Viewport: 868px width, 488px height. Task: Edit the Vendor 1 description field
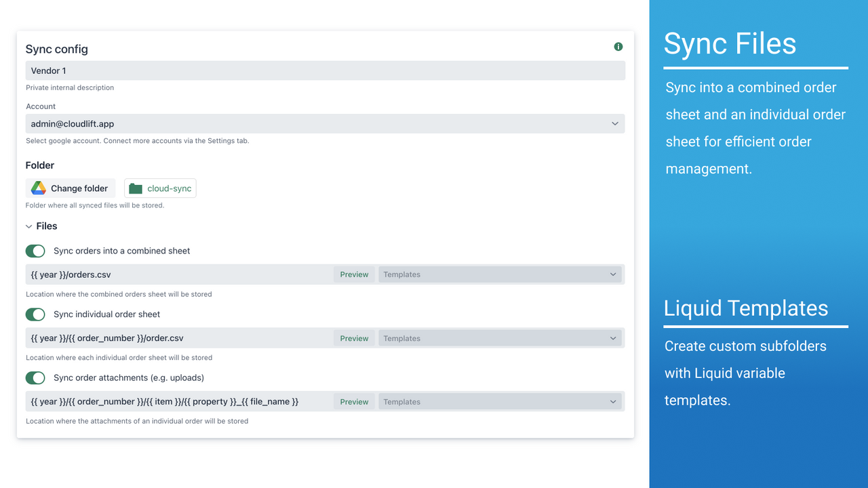325,70
